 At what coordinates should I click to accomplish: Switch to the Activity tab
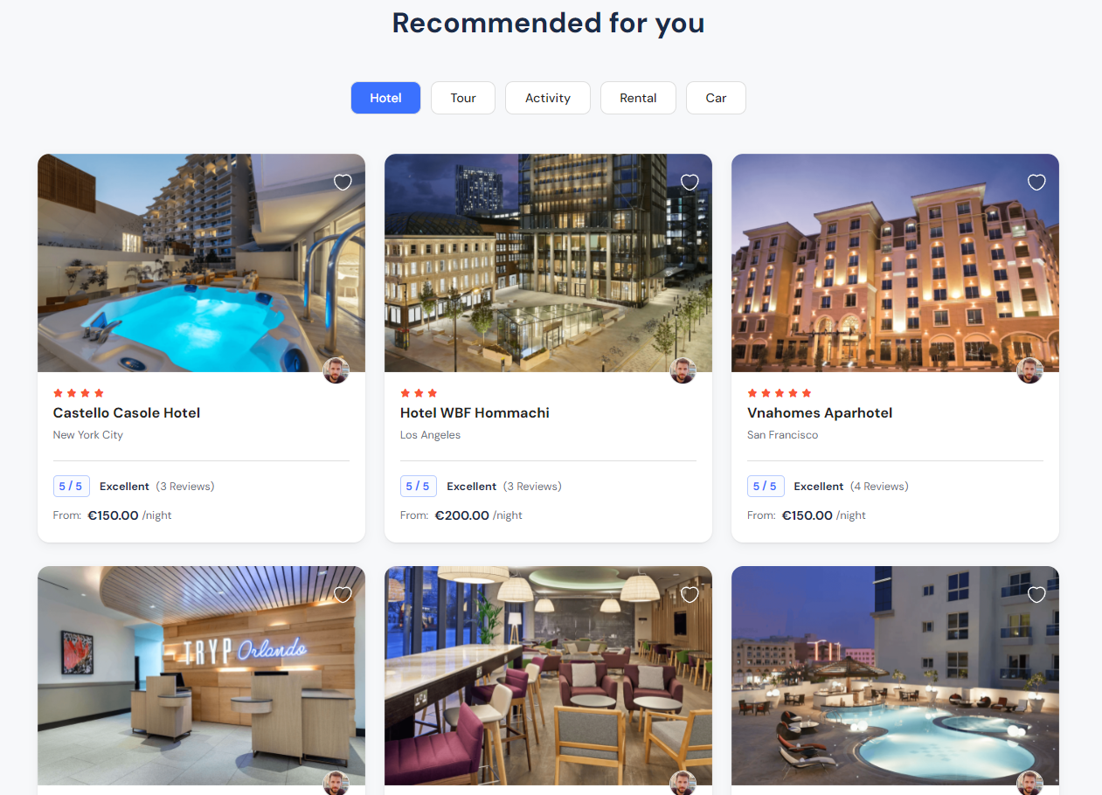[548, 98]
